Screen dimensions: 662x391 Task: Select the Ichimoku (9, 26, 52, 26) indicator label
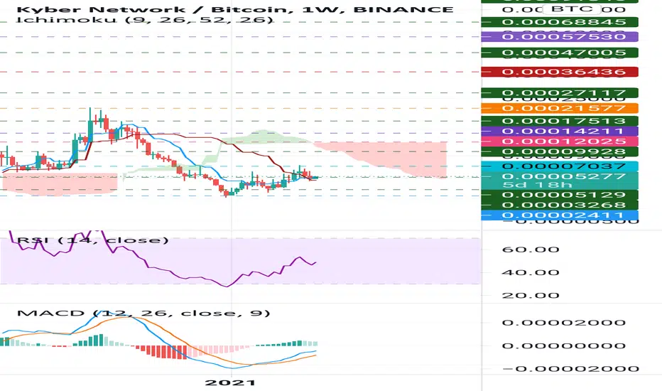145,20
